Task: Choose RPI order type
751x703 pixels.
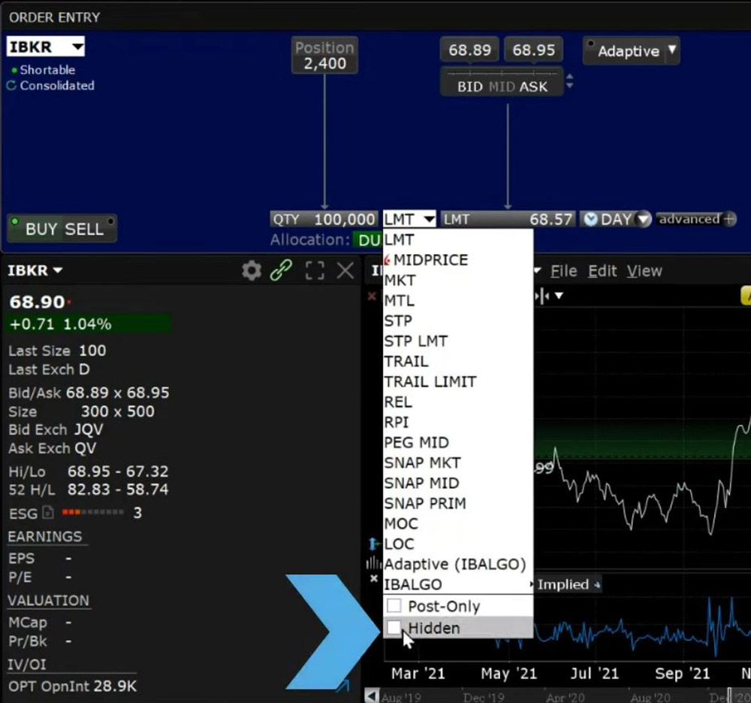Action: (458, 422)
